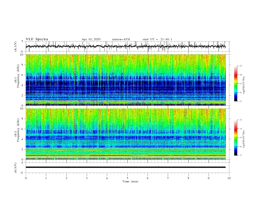Screen dimensions: 258x200
Task: Click inside the ch.2 spectrogram panel
Action: click(126, 134)
